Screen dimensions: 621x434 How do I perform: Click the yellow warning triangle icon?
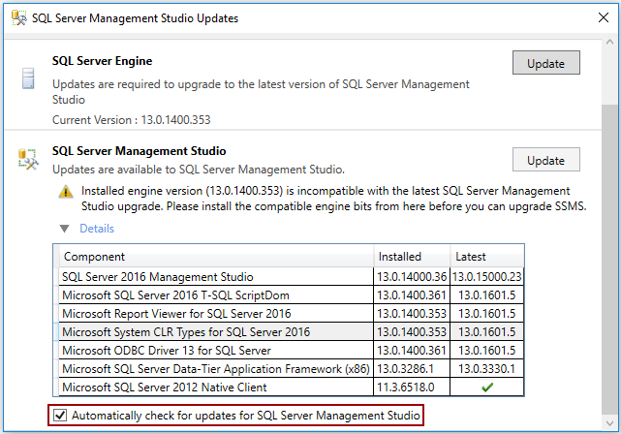pos(65,192)
